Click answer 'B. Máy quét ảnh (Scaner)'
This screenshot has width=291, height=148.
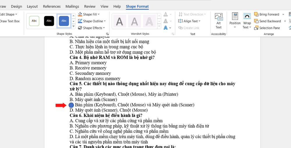point(93,100)
